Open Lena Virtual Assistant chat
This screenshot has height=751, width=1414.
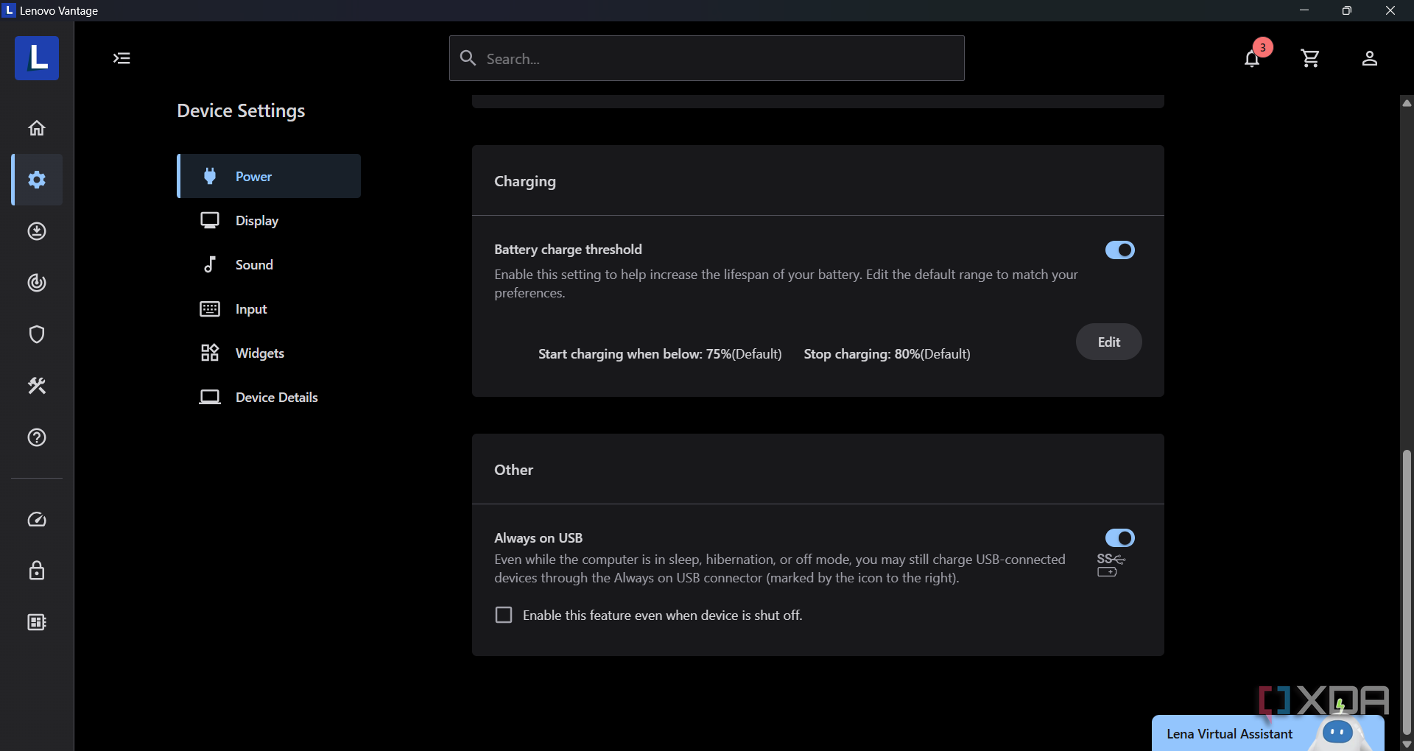[1267, 733]
